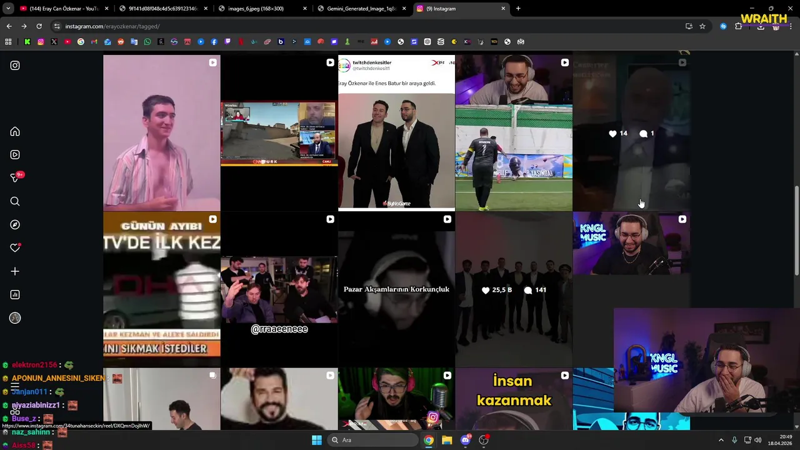Open Reels icon in Instagram sidebar
Image resolution: width=800 pixels, height=450 pixels.
(15, 154)
